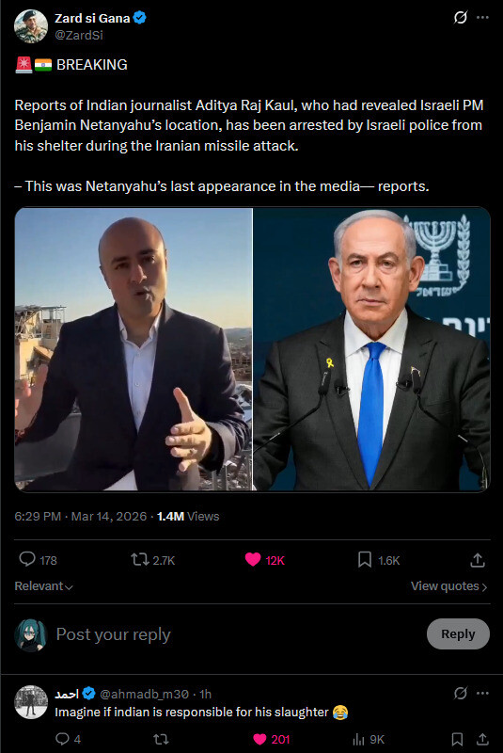Share the main post via upload icon

478,560
